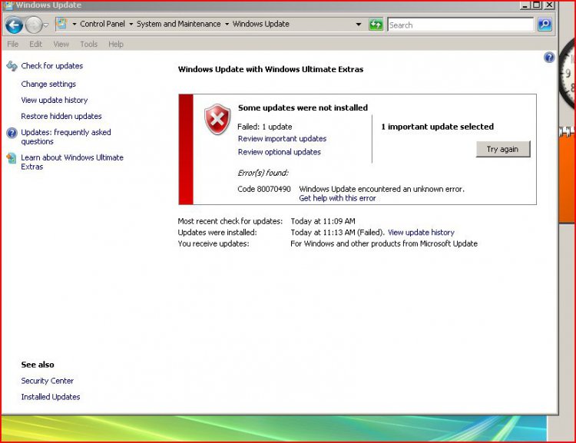Click the Control Panel icon in address bar
This screenshot has height=443, width=576.
pyautogui.click(x=61, y=25)
